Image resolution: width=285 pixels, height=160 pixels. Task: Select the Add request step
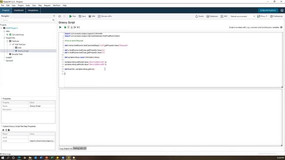click(x=20, y=48)
